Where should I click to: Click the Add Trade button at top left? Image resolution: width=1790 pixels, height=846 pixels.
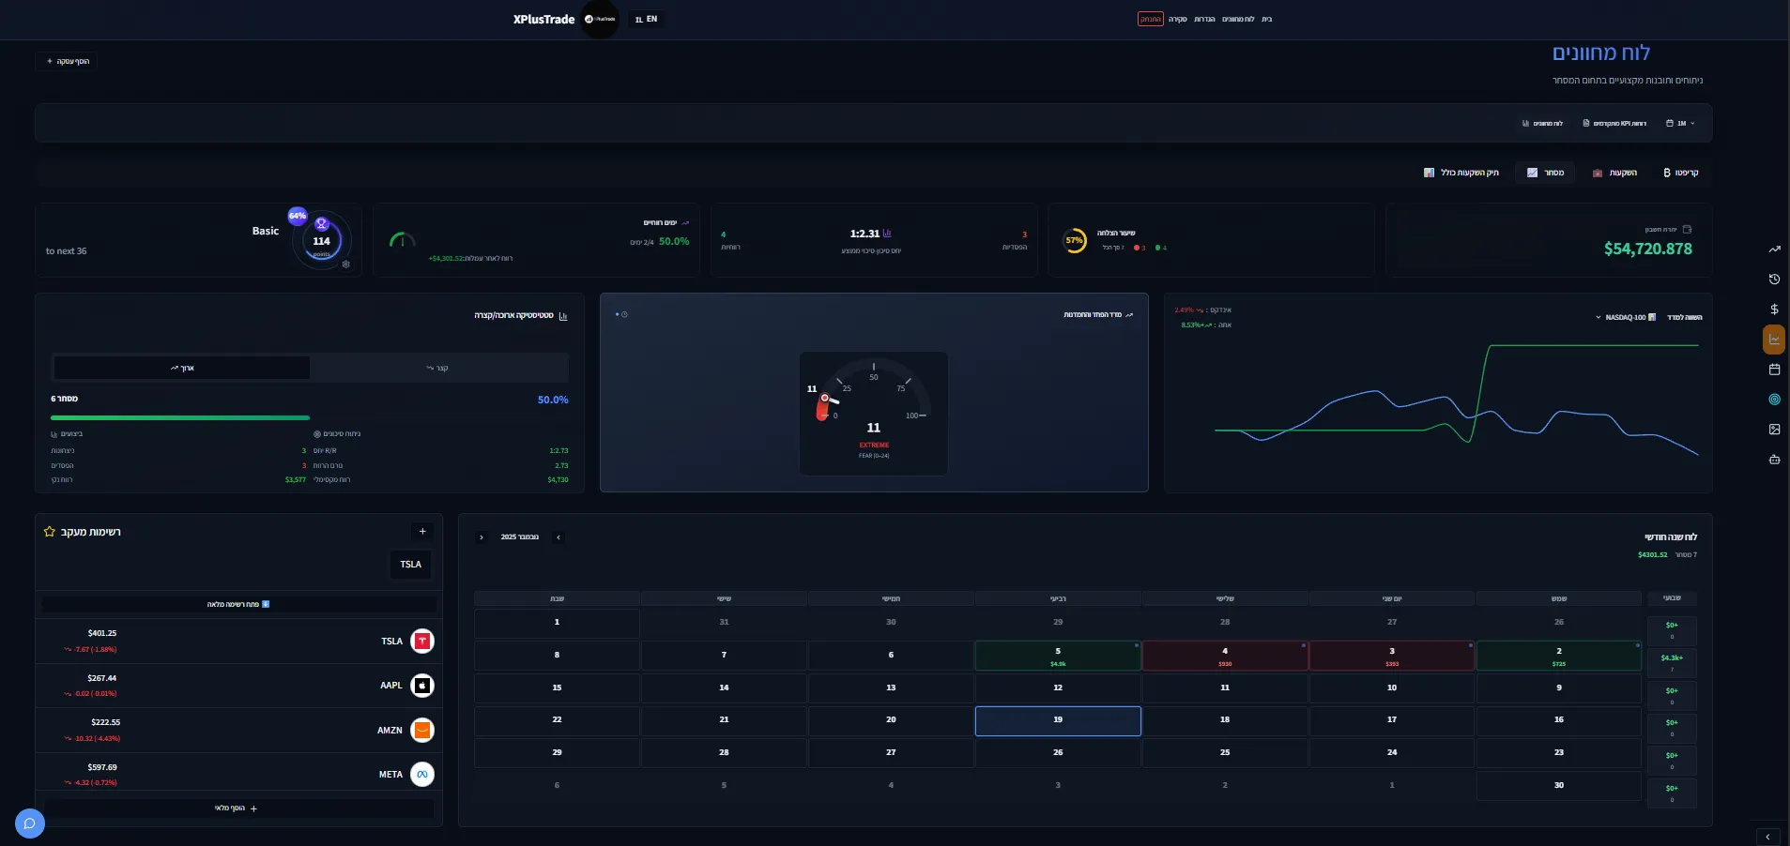pyautogui.click(x=68, y=62)
